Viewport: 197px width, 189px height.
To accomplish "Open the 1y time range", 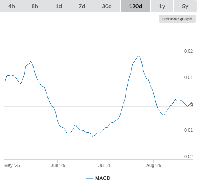I will (x=162, y=6).
